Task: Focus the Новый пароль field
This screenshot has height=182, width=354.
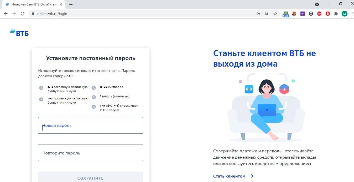Action: coord(91,125)
